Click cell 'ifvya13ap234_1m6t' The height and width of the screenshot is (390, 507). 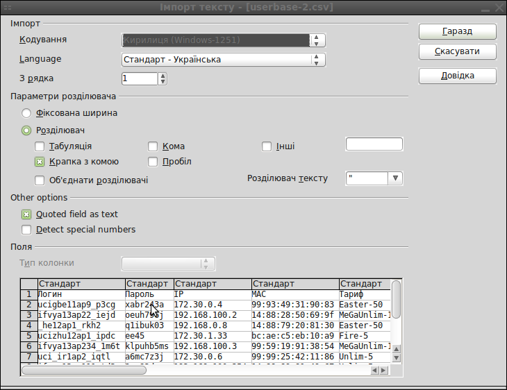pyautogui.click(x=81, y=346)
